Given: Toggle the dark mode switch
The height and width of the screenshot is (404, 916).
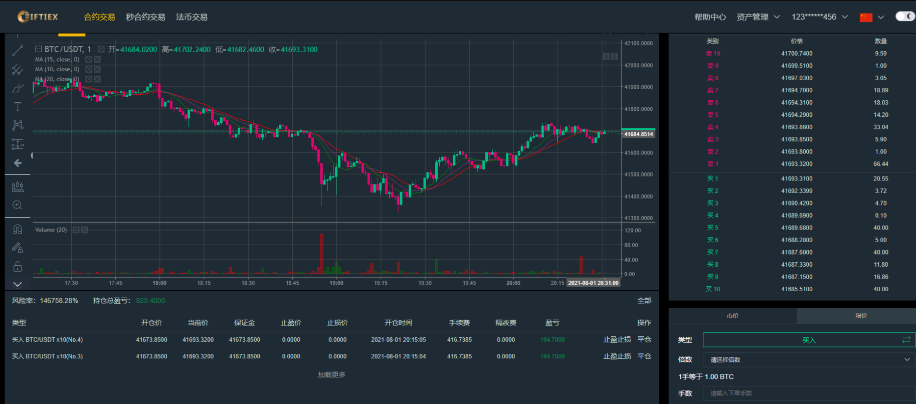Looking at the screenshot, I should tap(905, 17).
